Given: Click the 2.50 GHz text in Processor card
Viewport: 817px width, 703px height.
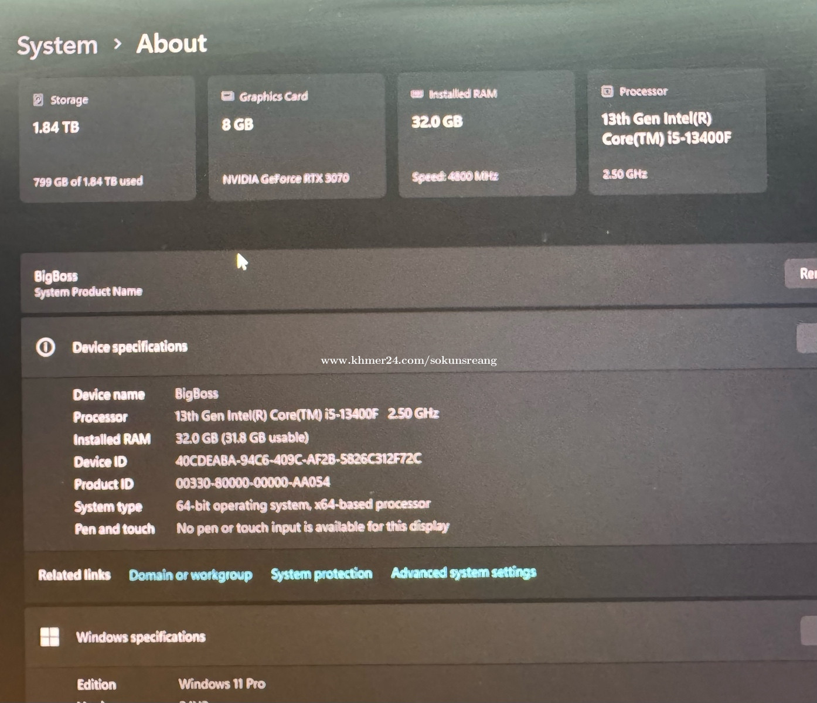Looking at the screenshot, I should [x=625, y=174].
